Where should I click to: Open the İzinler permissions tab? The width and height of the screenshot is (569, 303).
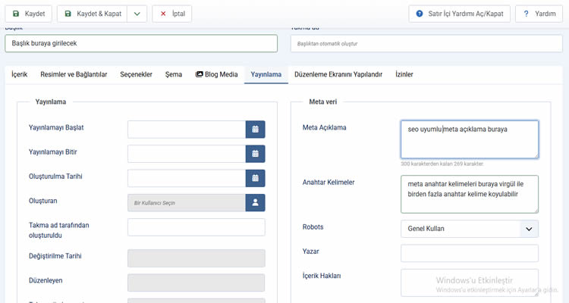click(404, 74)
